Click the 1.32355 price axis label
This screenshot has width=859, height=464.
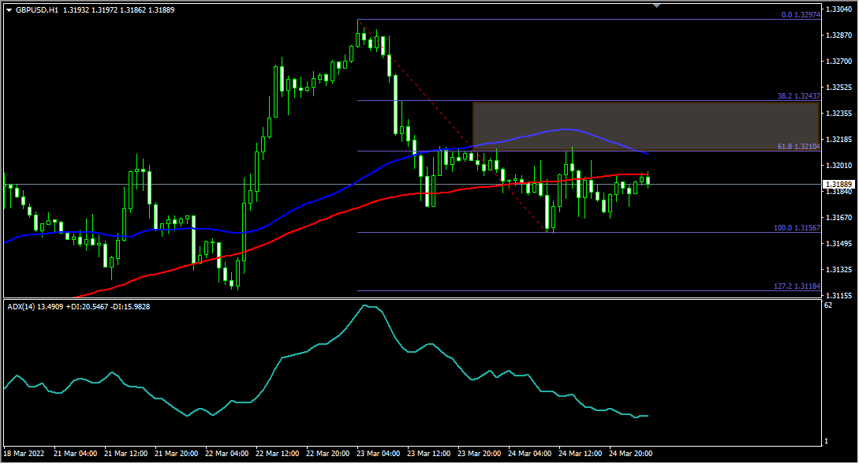pos(838,114)
